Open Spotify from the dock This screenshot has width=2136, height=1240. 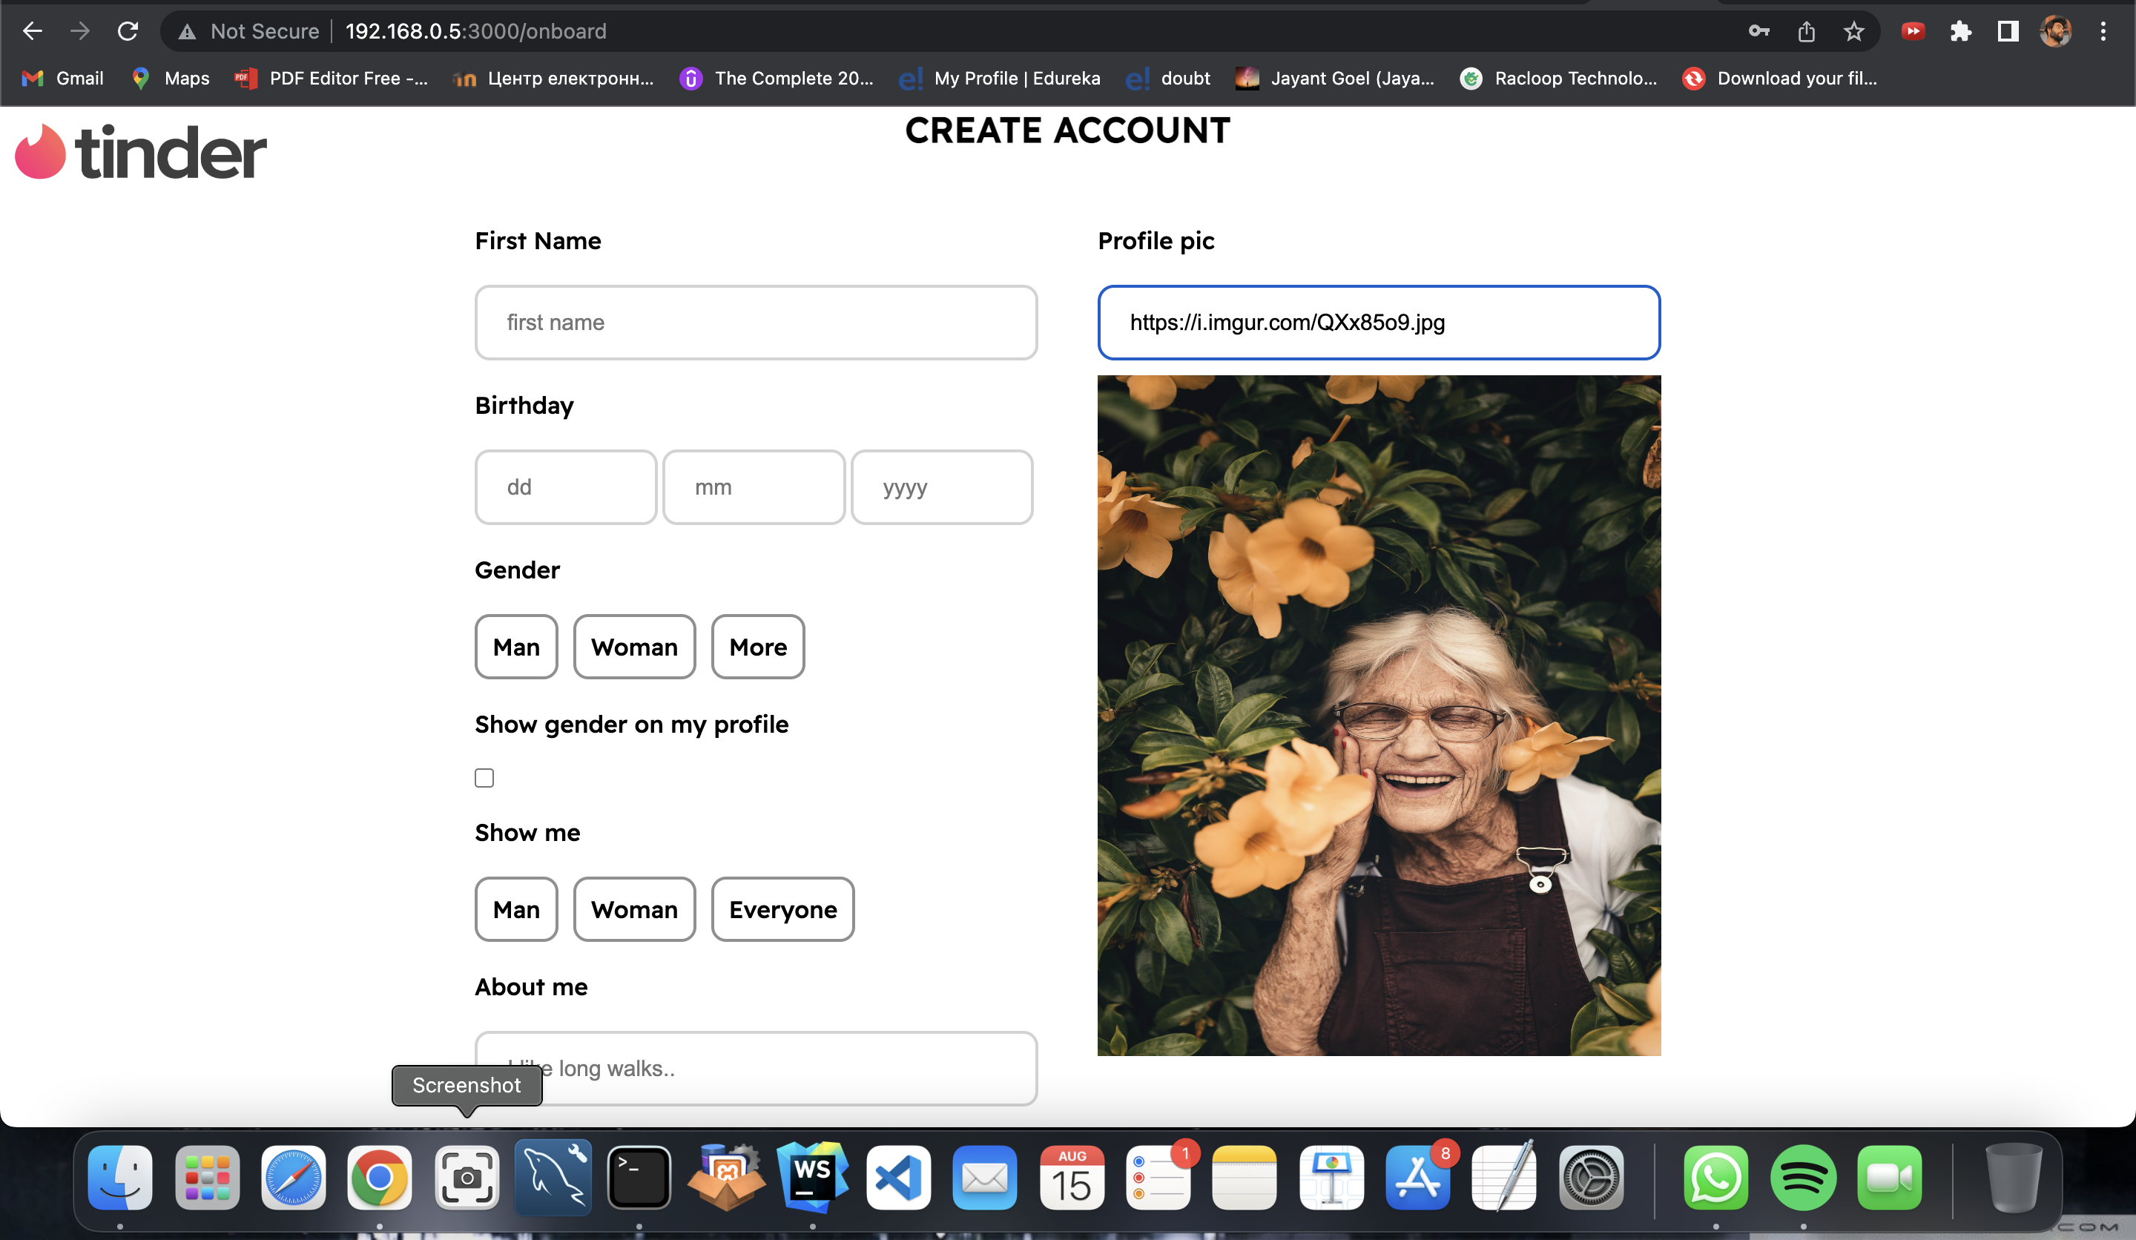pos(1803,1177)
